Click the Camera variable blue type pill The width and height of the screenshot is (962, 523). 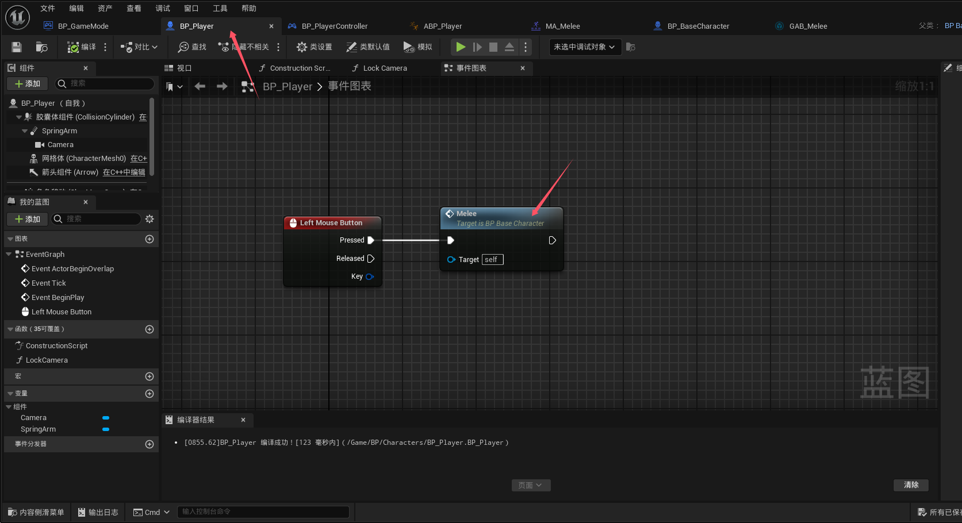(x=106, y=418)
